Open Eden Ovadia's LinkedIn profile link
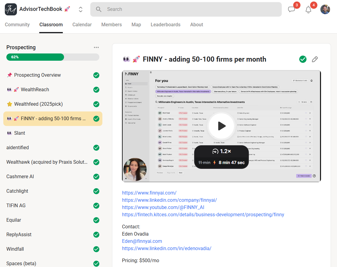This screenshot has height=267, width=337. coord(167,248)
